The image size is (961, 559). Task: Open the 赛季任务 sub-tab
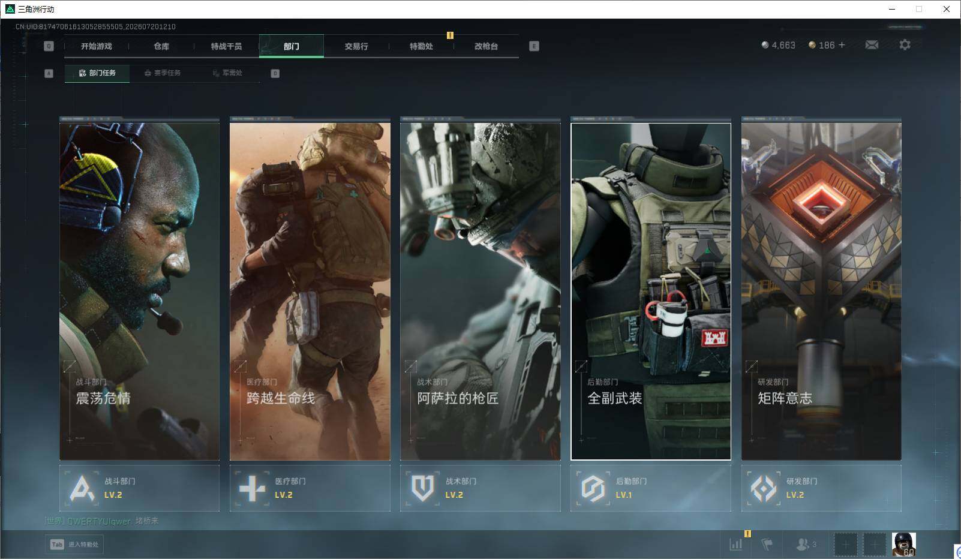(x=162, y=73)
